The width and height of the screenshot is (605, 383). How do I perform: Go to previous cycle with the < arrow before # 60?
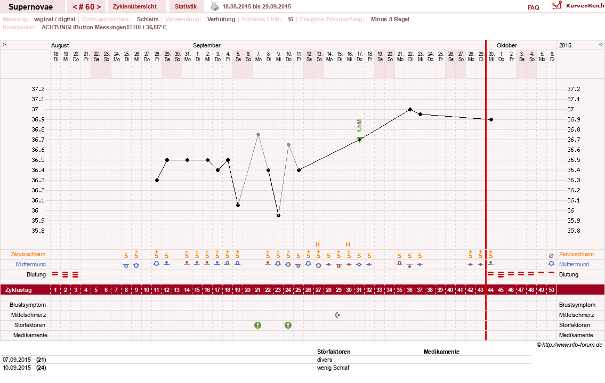[75, 6]
